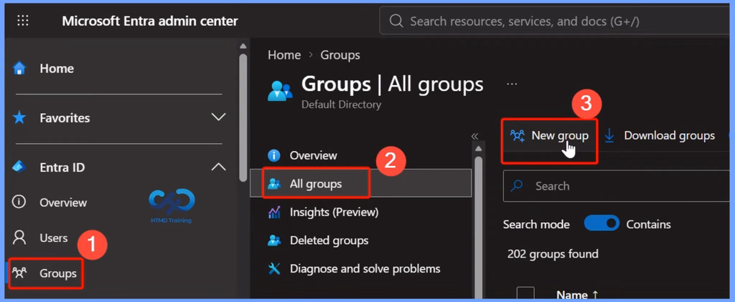
Task: Click the Users person icon
Action: tap(19, 238)
